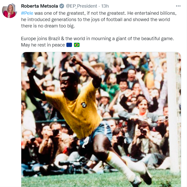Open the attached Pelé celebration photo

click(x=101, y=119)
